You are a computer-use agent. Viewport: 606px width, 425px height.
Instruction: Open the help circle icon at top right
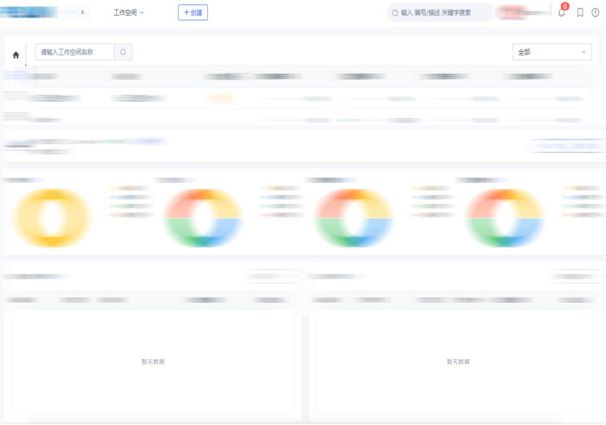click(596, 13)
